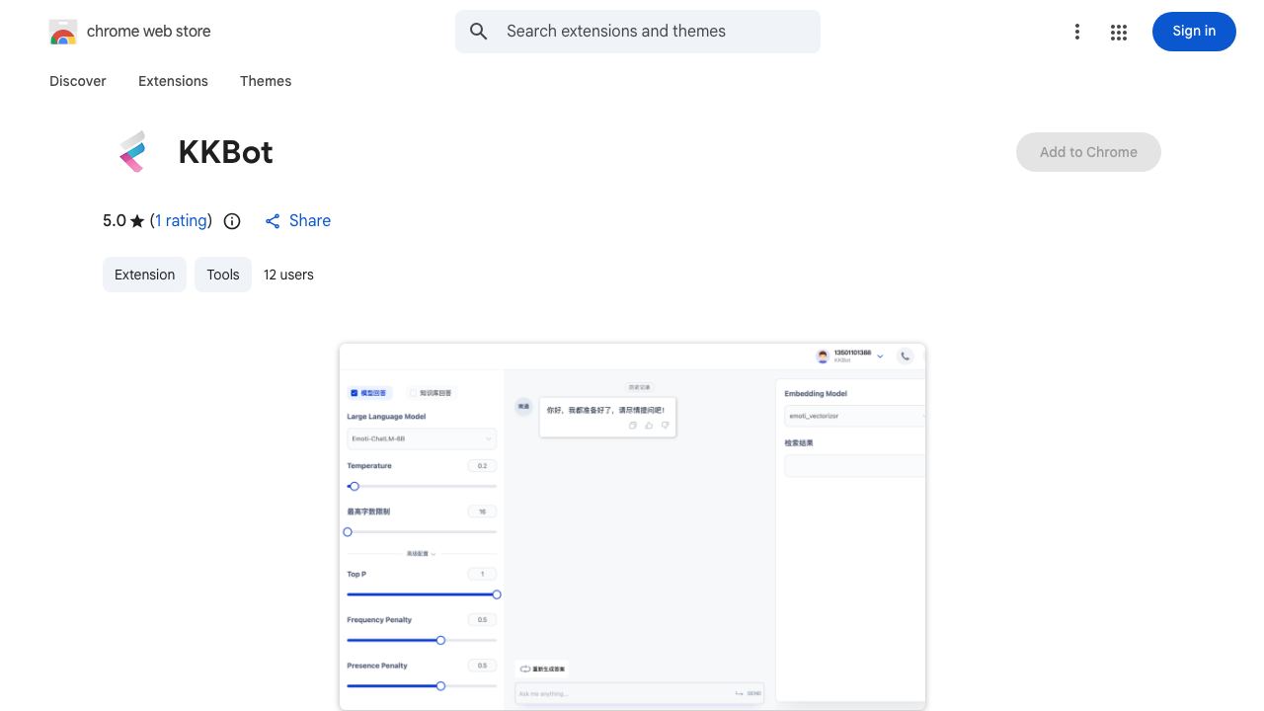Open the Google apps grid launcher

tap(1119, 32)
